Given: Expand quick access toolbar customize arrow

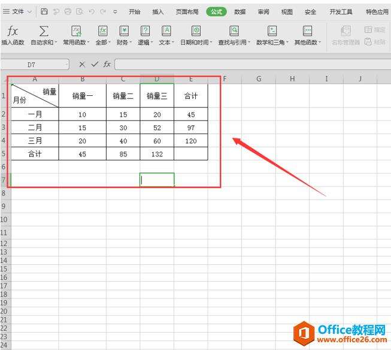Looking at the screenshot, I should click(115, 12).
